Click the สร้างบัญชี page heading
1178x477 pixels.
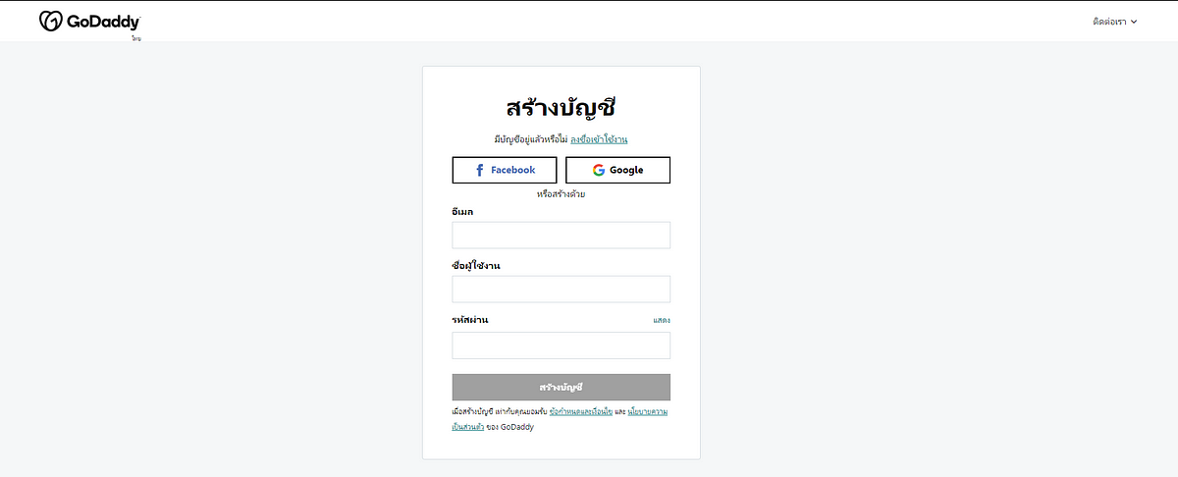point(562,108)
